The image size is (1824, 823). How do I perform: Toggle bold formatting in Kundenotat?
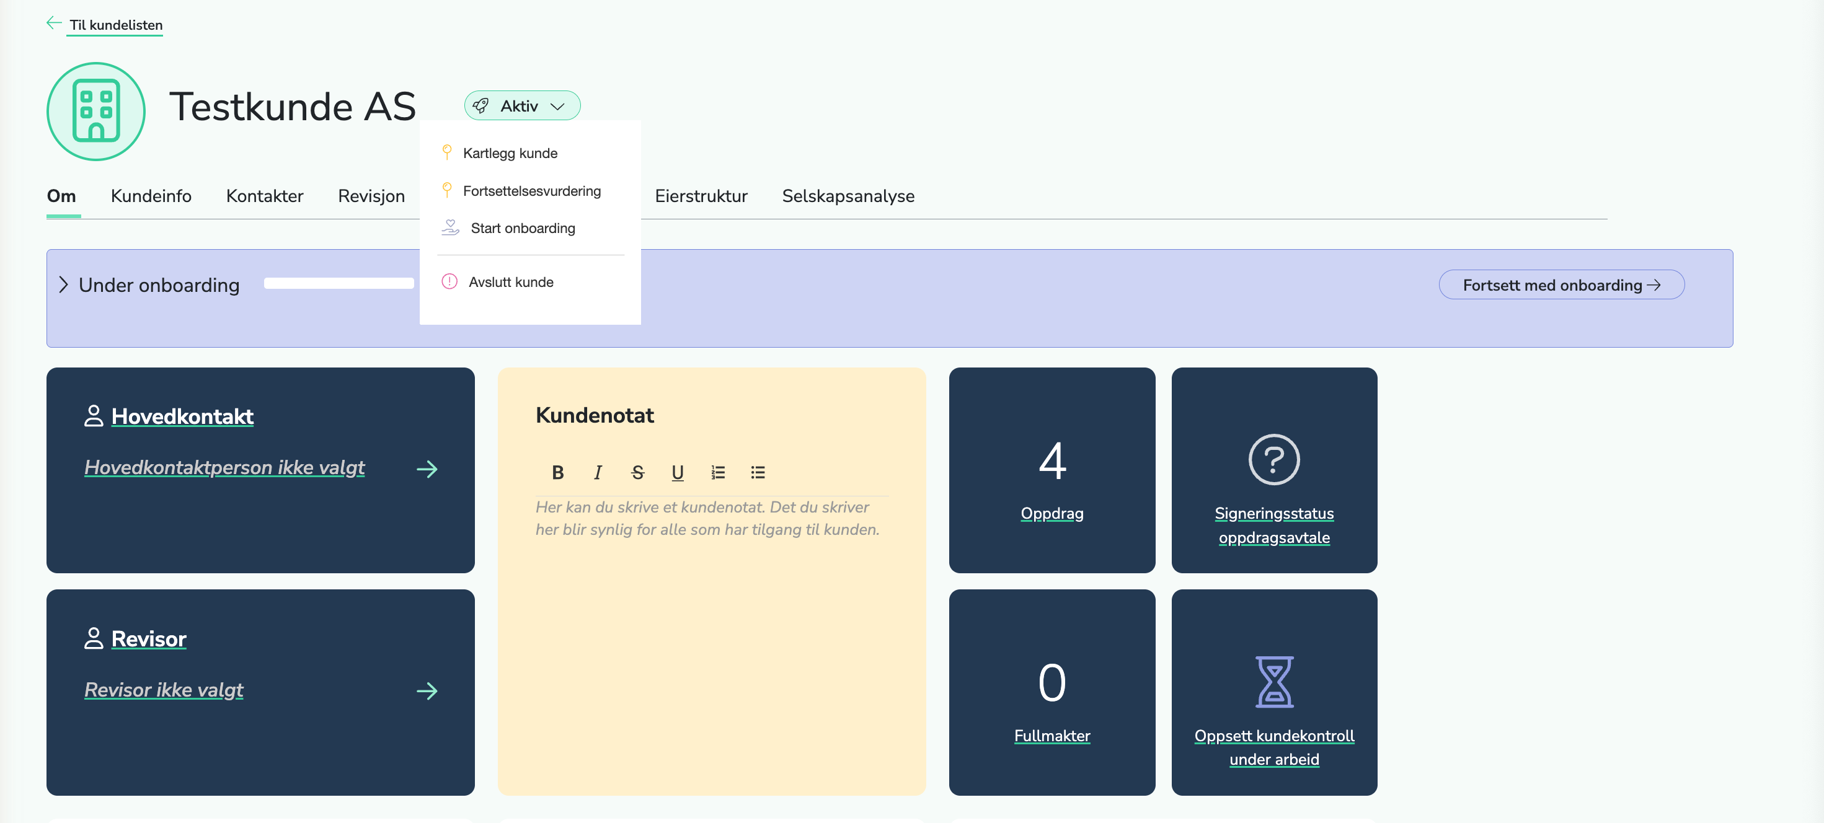[557, 473]
